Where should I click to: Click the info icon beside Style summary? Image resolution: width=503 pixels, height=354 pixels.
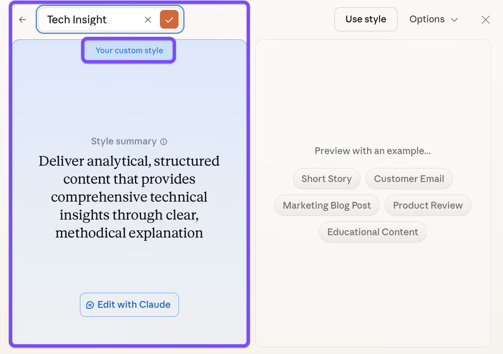click(164, 142)
